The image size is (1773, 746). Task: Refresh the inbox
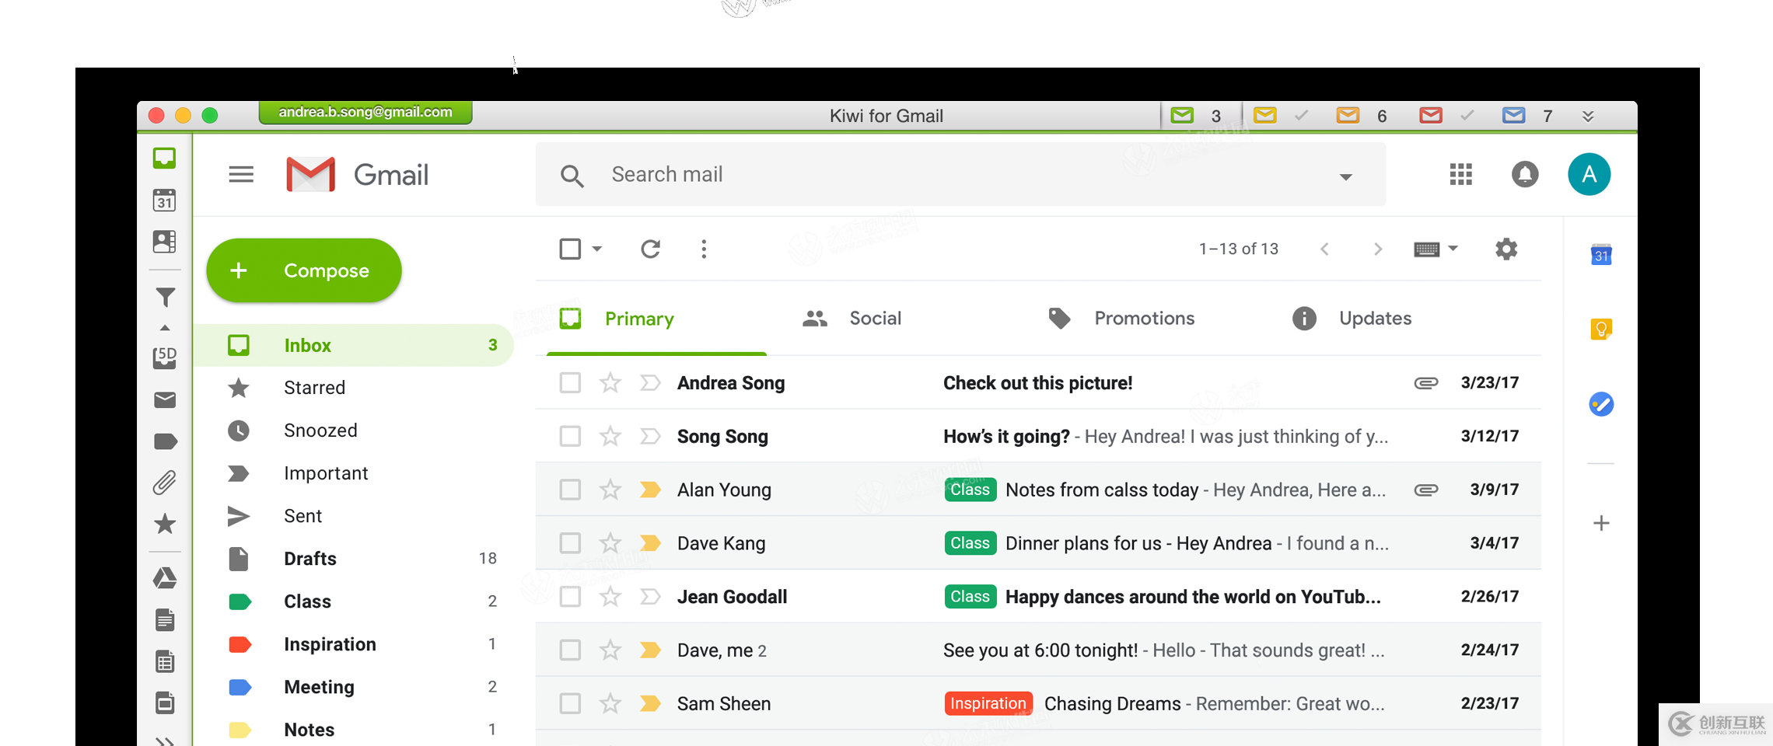651,249
